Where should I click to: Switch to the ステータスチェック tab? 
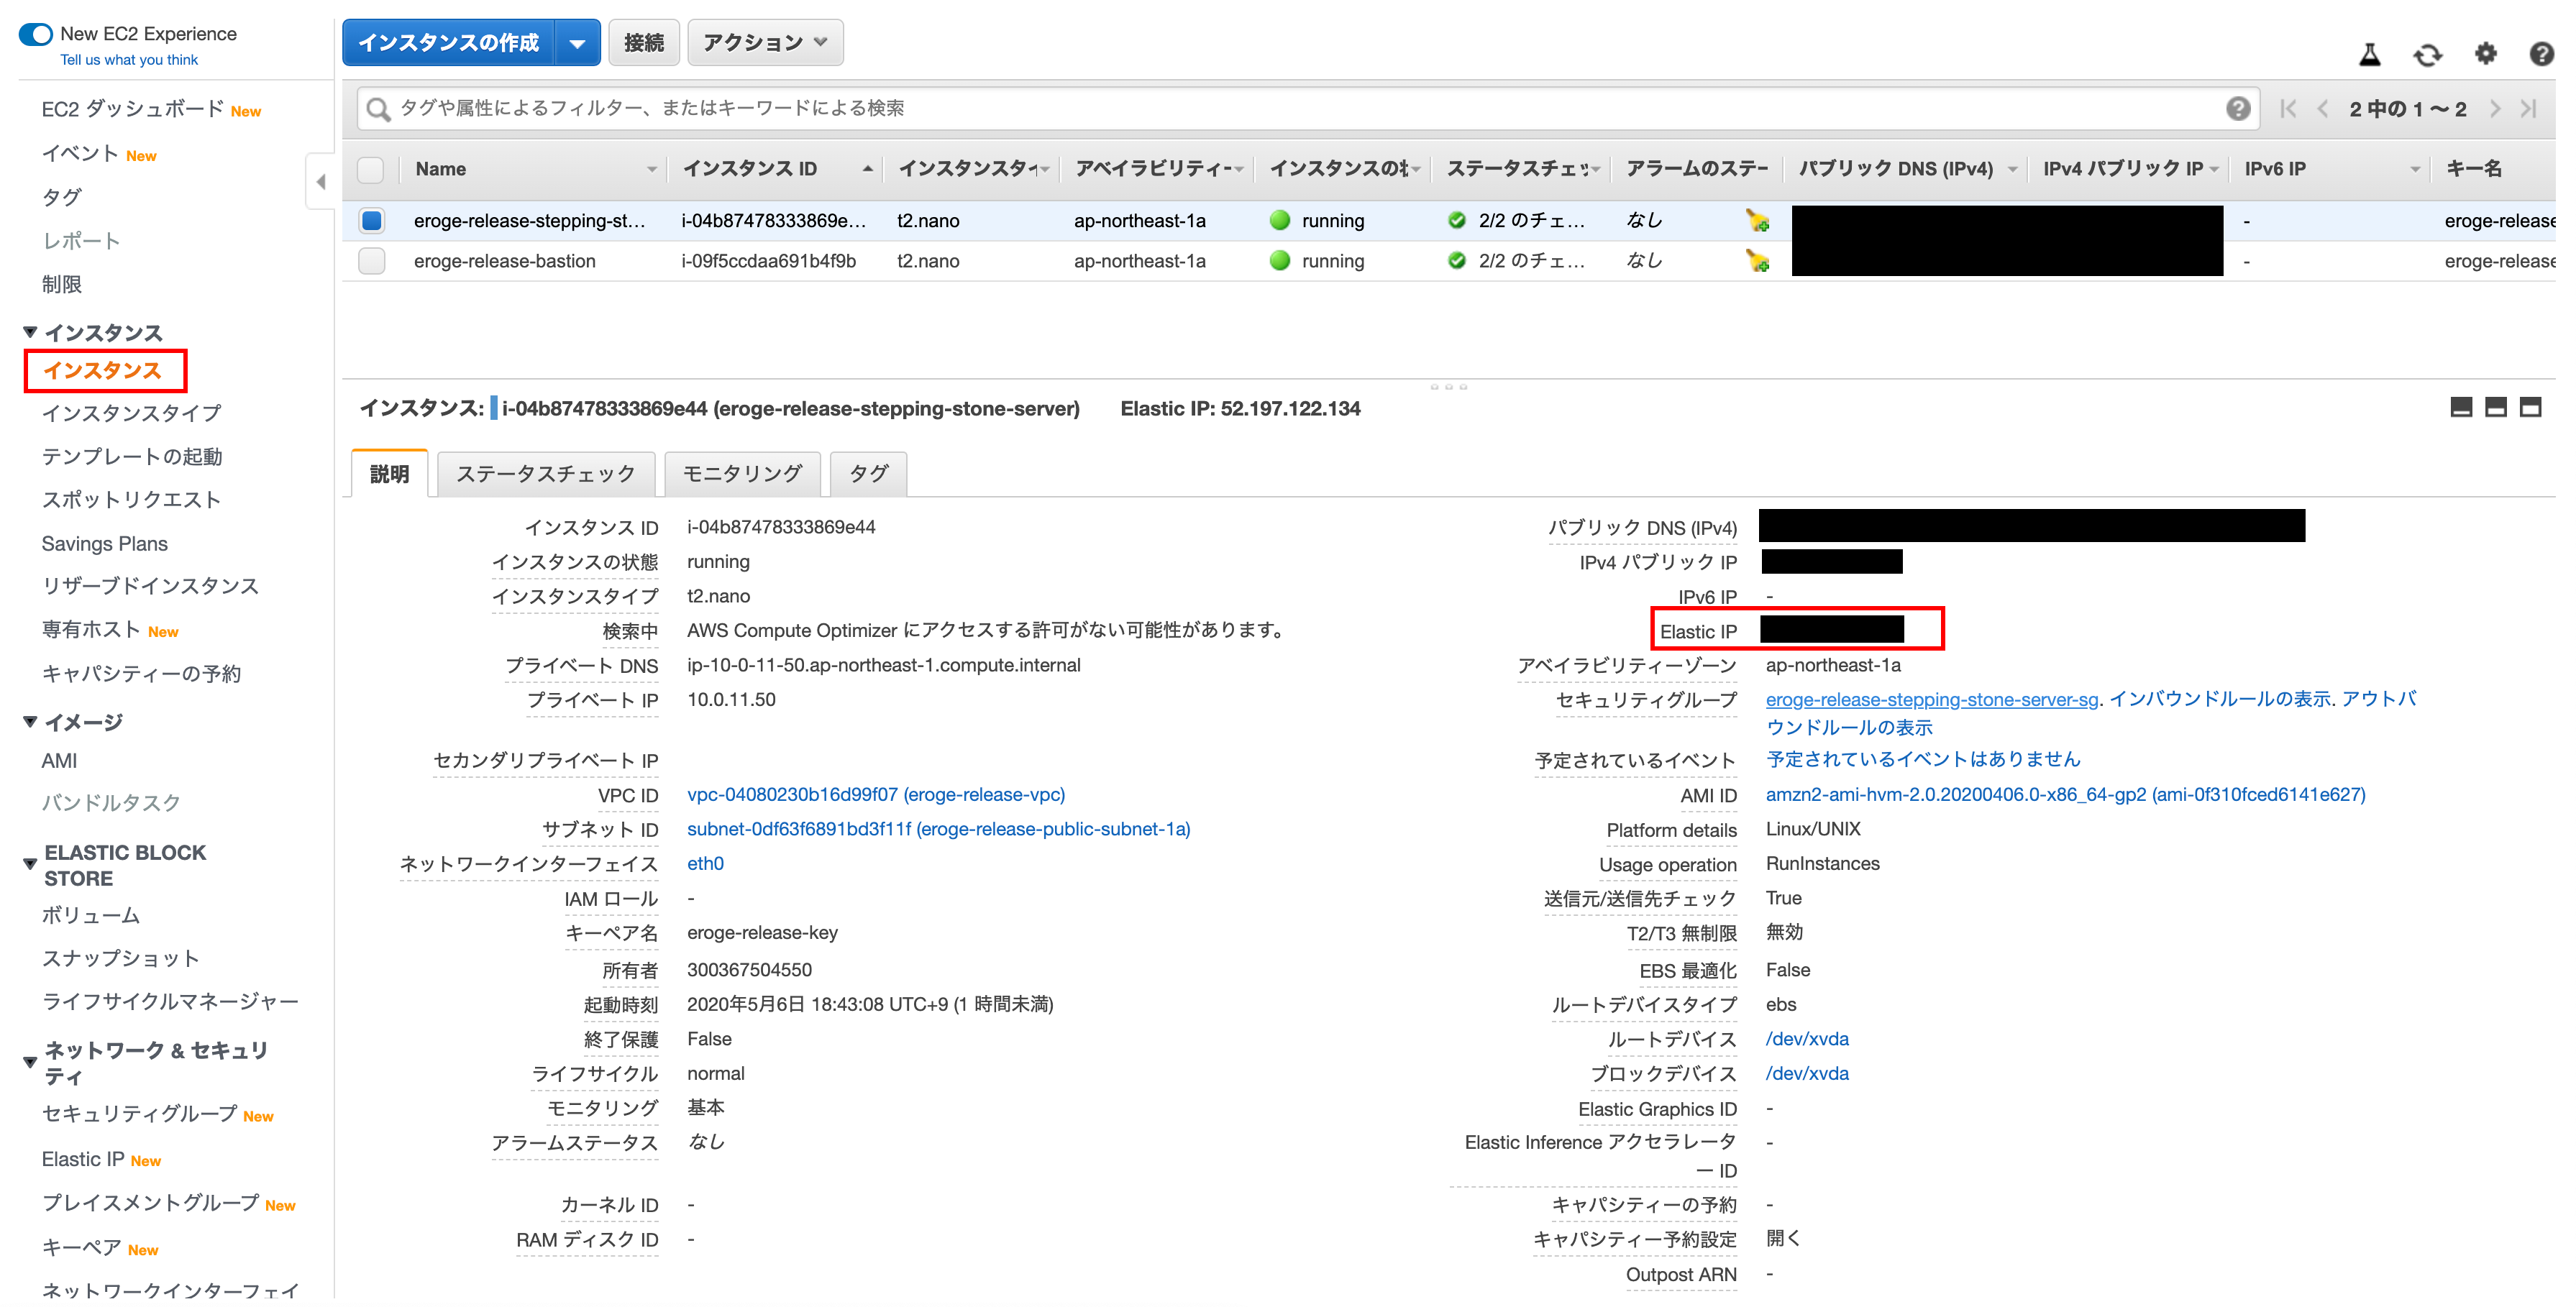coord(545,474)
